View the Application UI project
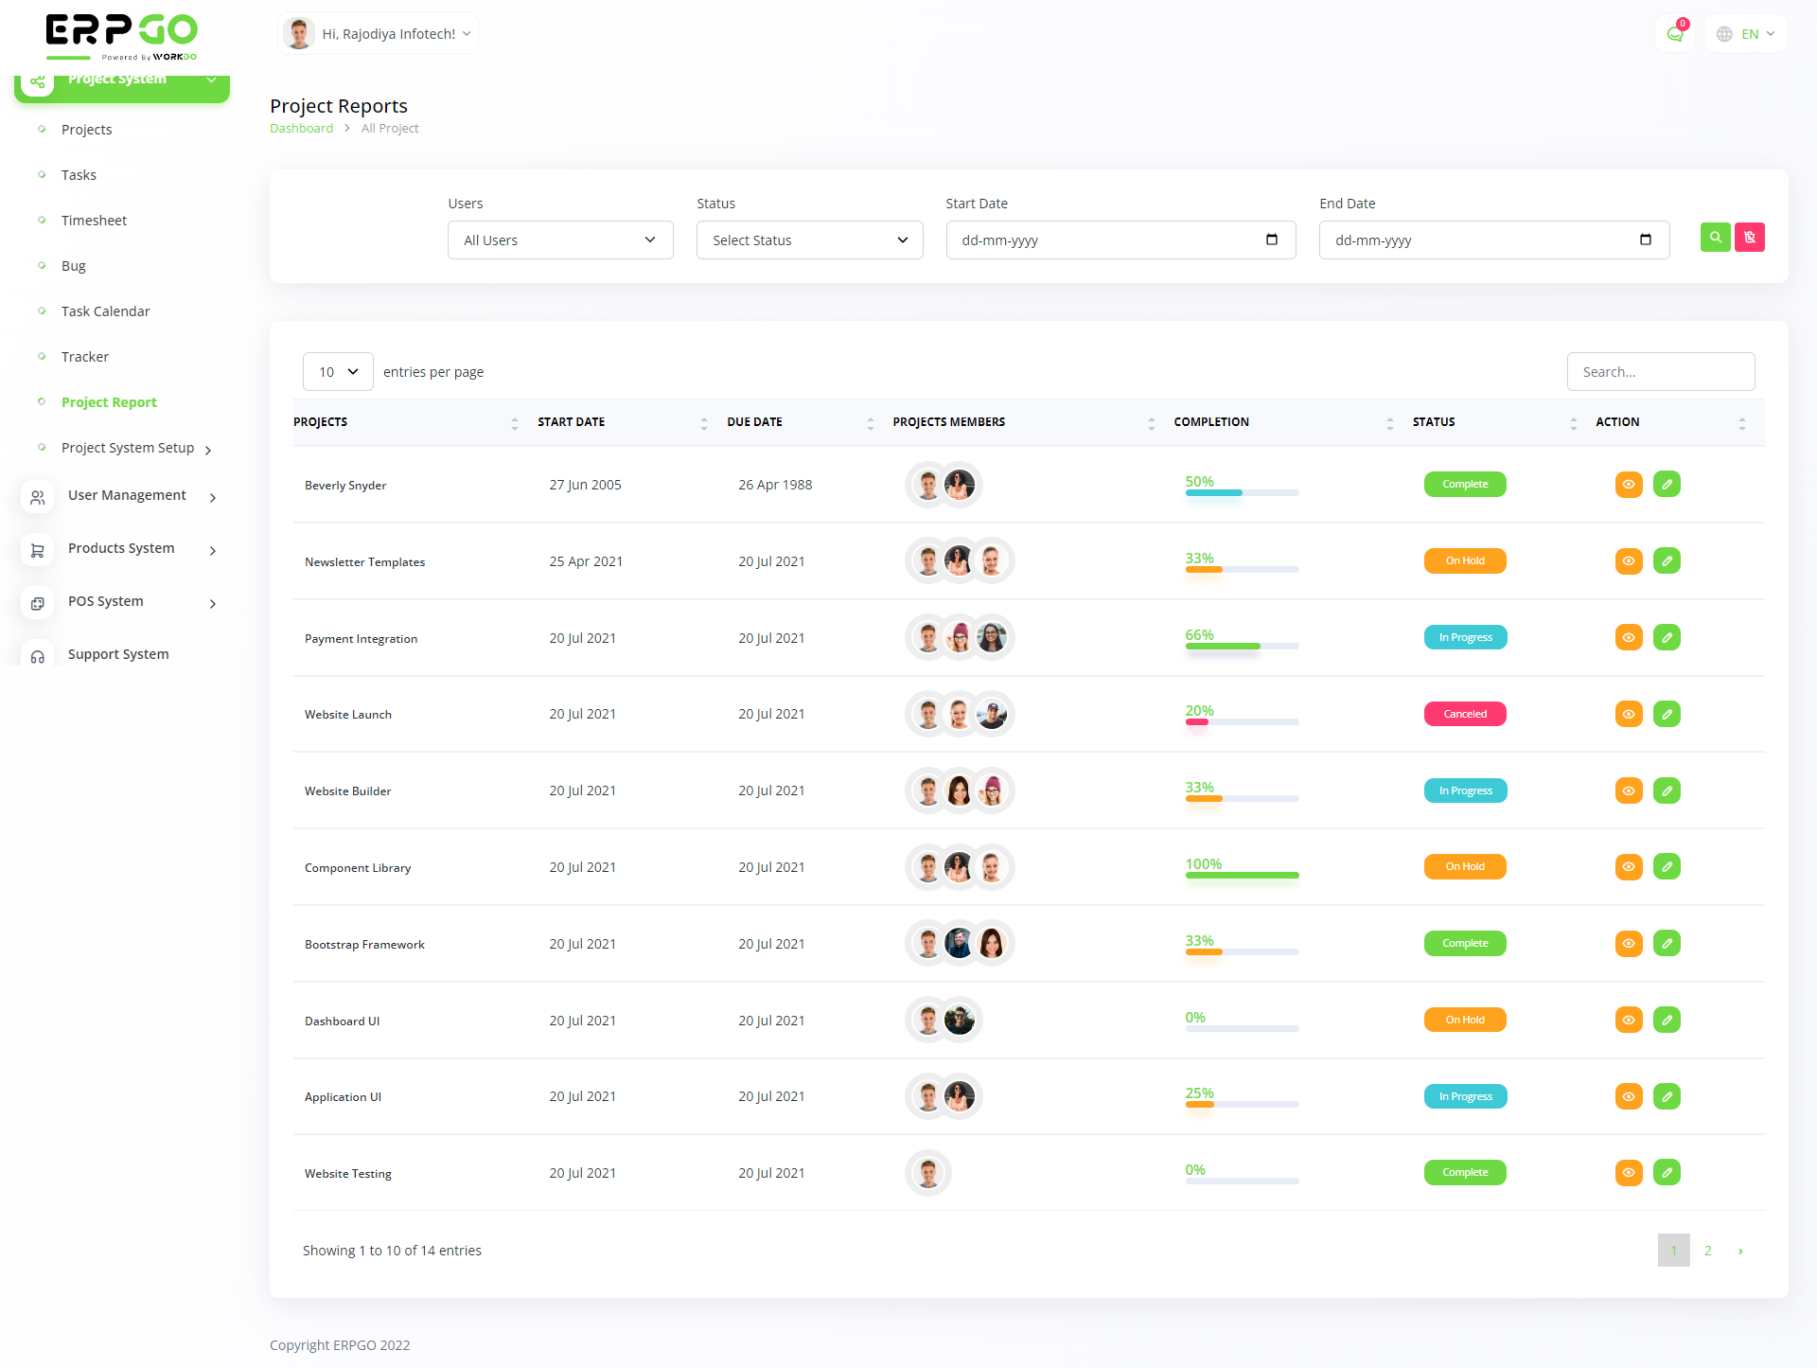Viewport: 1817px width, 1368px height. point(1629,1096)
